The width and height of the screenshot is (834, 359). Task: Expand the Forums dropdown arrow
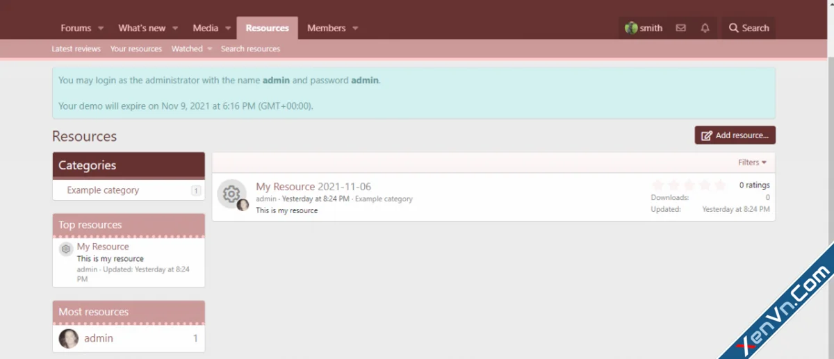point(101,28)
